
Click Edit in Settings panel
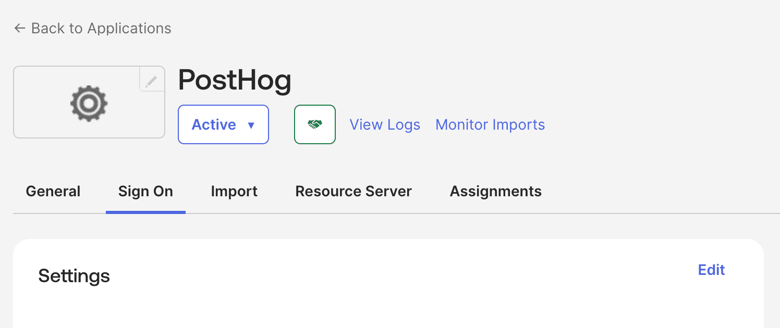(x=711, y=270)
